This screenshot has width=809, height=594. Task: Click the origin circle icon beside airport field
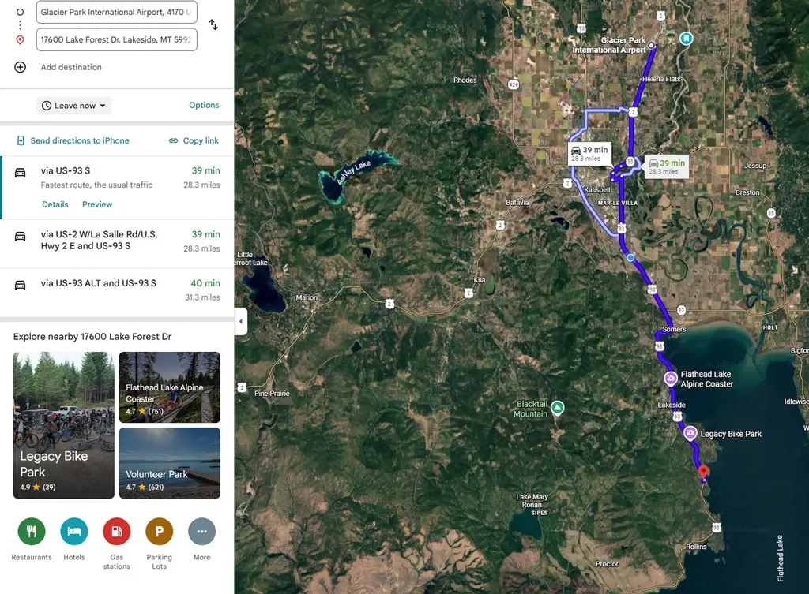[x=20, y=12]
